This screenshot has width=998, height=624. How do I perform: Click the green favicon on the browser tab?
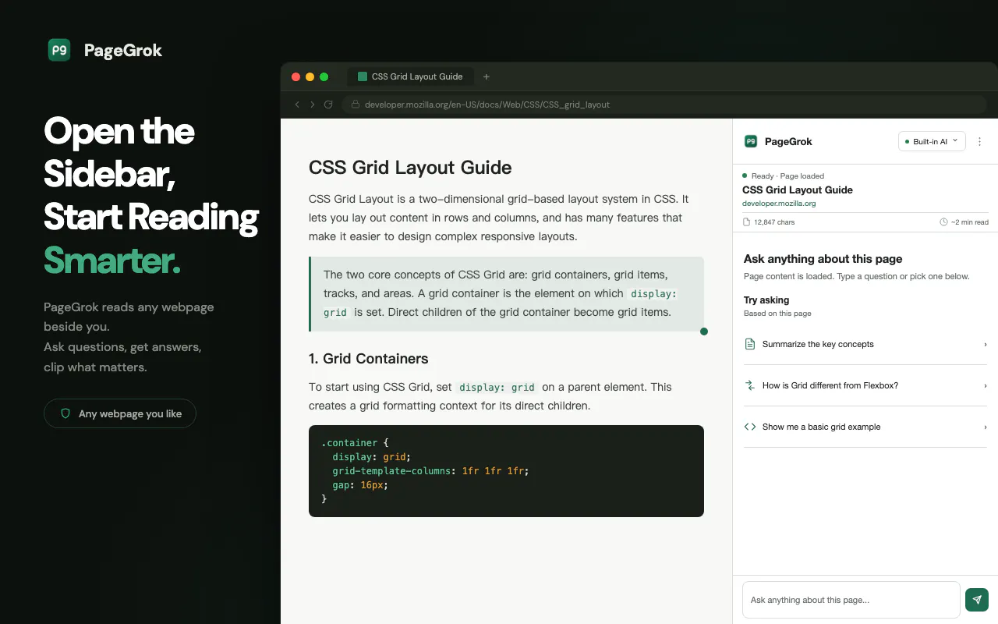point(362,76)
